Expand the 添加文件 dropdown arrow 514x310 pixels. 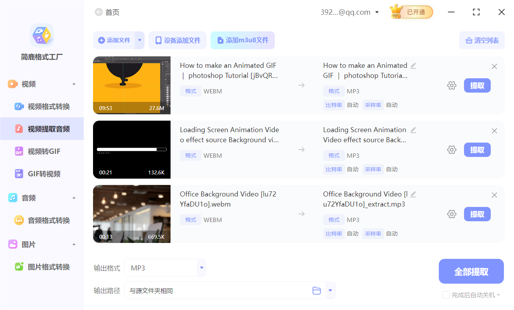point(139,40)
